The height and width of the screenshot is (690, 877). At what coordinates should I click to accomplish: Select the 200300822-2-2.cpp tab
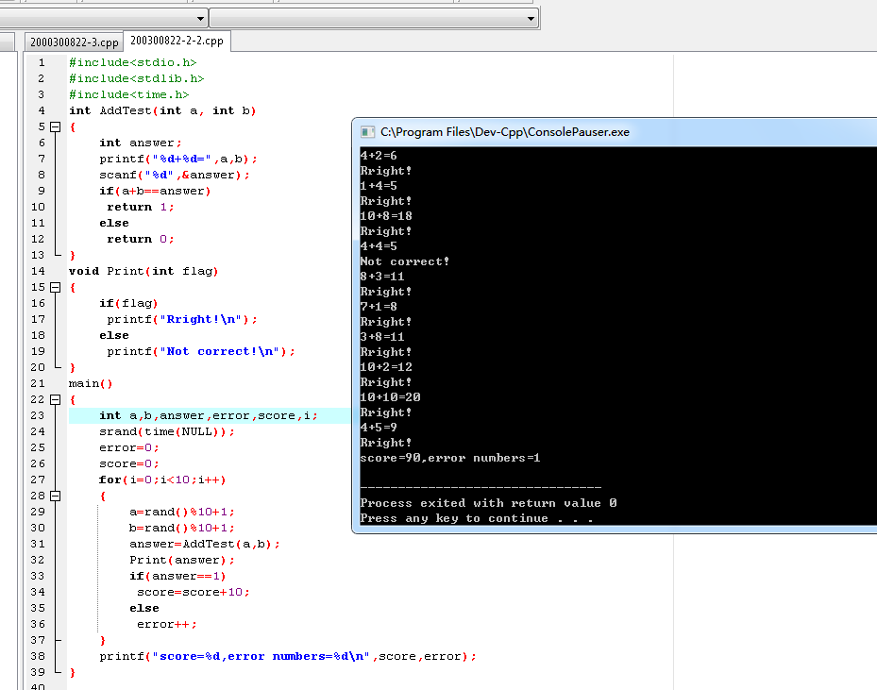(177, 41)
